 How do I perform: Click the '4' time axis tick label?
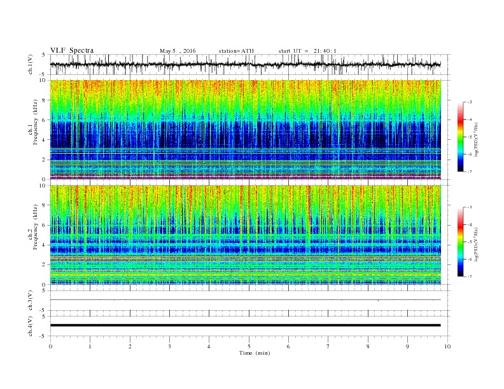(x=209, y=346)
